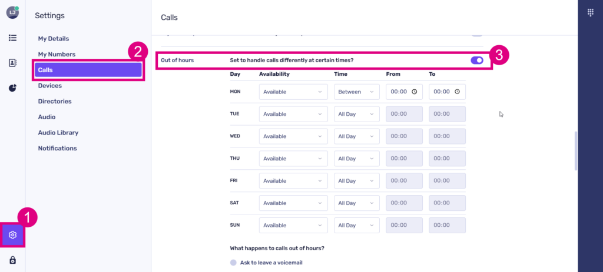Open Sunday Availability dropdown

(293, 225)
